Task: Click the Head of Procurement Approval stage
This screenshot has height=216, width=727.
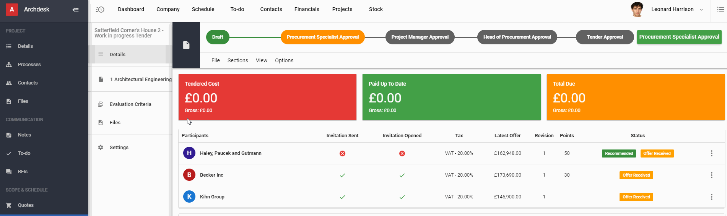Action: (x=517, y=37)
